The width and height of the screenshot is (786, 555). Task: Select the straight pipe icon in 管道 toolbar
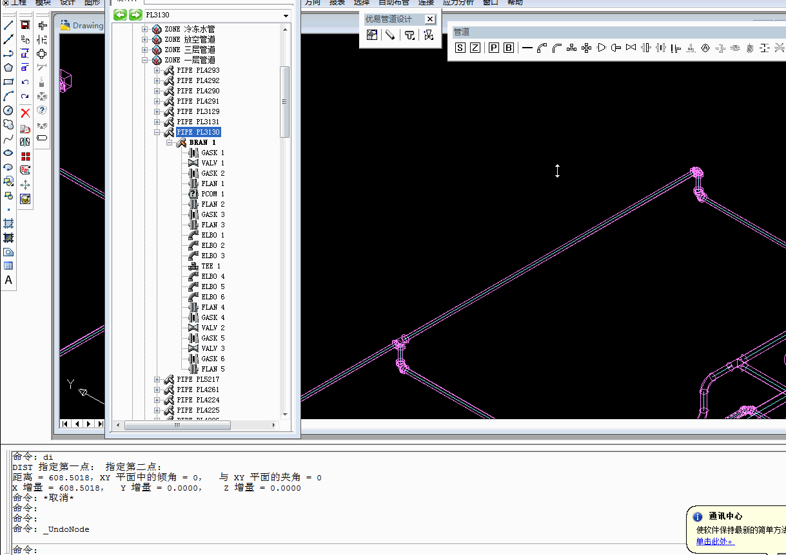(527, 48)
